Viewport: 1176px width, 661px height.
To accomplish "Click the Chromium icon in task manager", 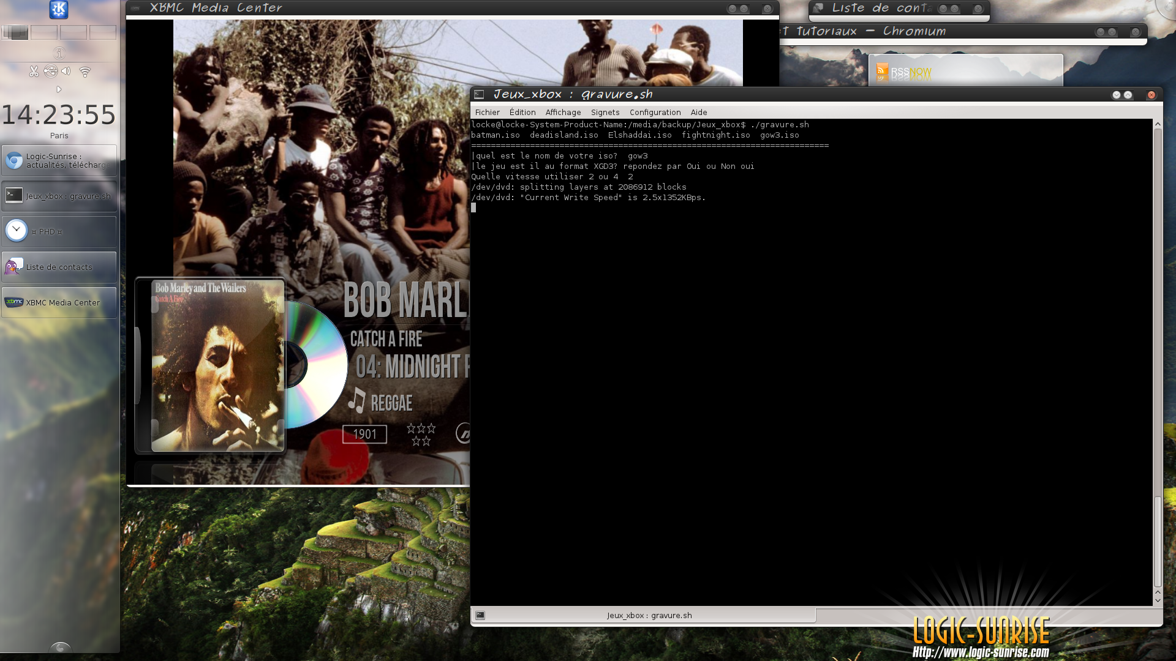I will (14, 160).
